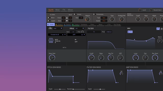Switch to the Mod tab
Image resolution: width=163 pixels, height=91 pixels.
click(x=57, y=10)
